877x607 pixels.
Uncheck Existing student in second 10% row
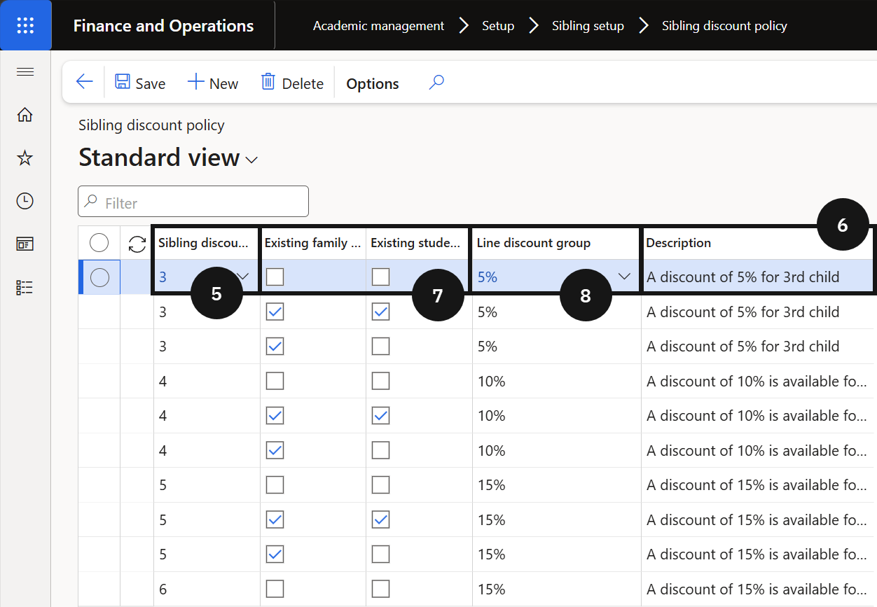coord(380,416)
